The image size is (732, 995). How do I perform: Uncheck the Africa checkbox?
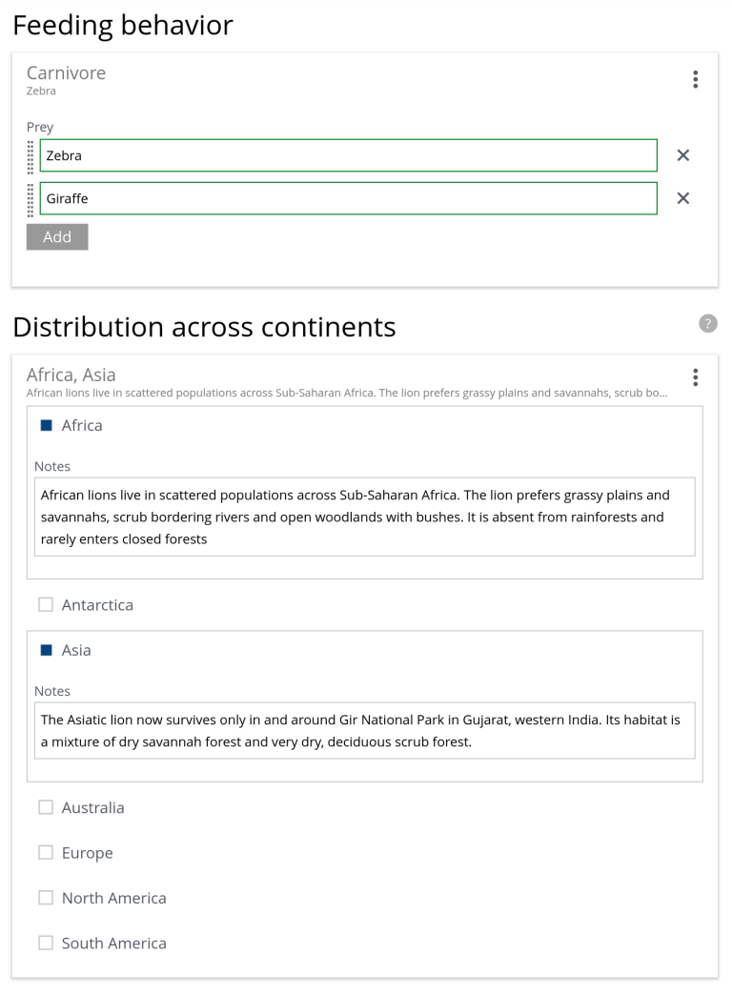point(46,426)
